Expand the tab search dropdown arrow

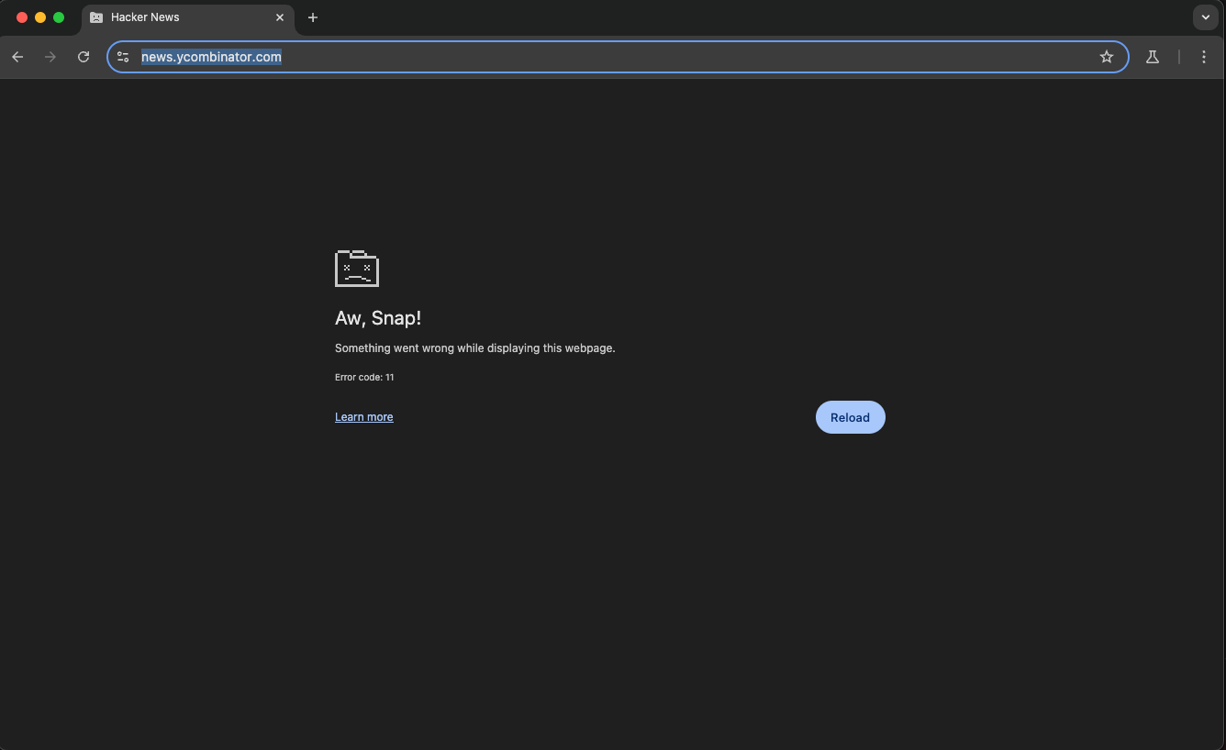[x=1206, y=17]
